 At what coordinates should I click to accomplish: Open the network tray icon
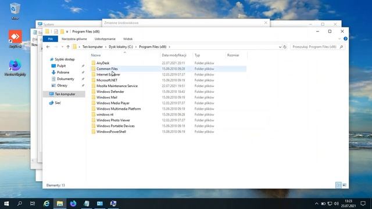pos(330,204)
